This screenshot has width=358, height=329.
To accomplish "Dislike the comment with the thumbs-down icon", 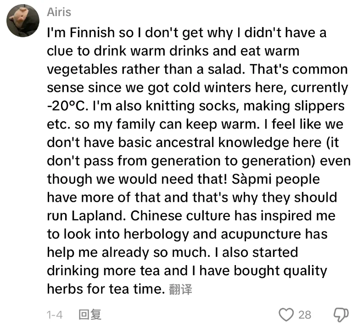I will click(339, 314).
